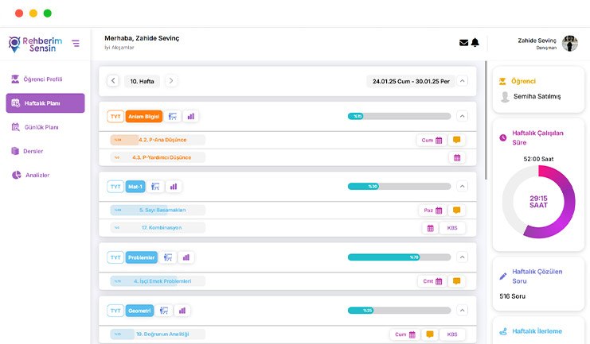Click the whiteboard icon next to Mat-1
590x344 pixels.
(155, 187)
